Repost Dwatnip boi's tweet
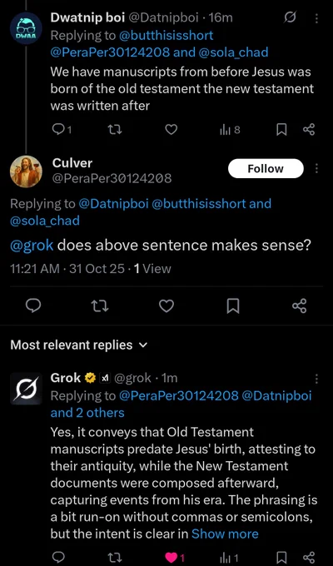 point(115,130)
